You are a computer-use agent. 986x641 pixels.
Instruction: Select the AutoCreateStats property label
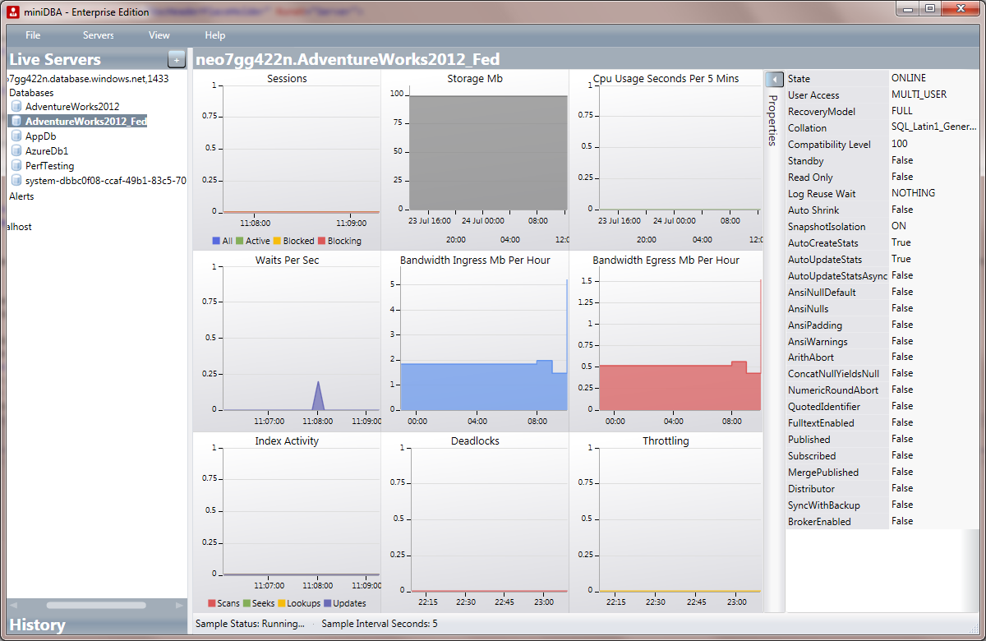[x=823, y=243]
